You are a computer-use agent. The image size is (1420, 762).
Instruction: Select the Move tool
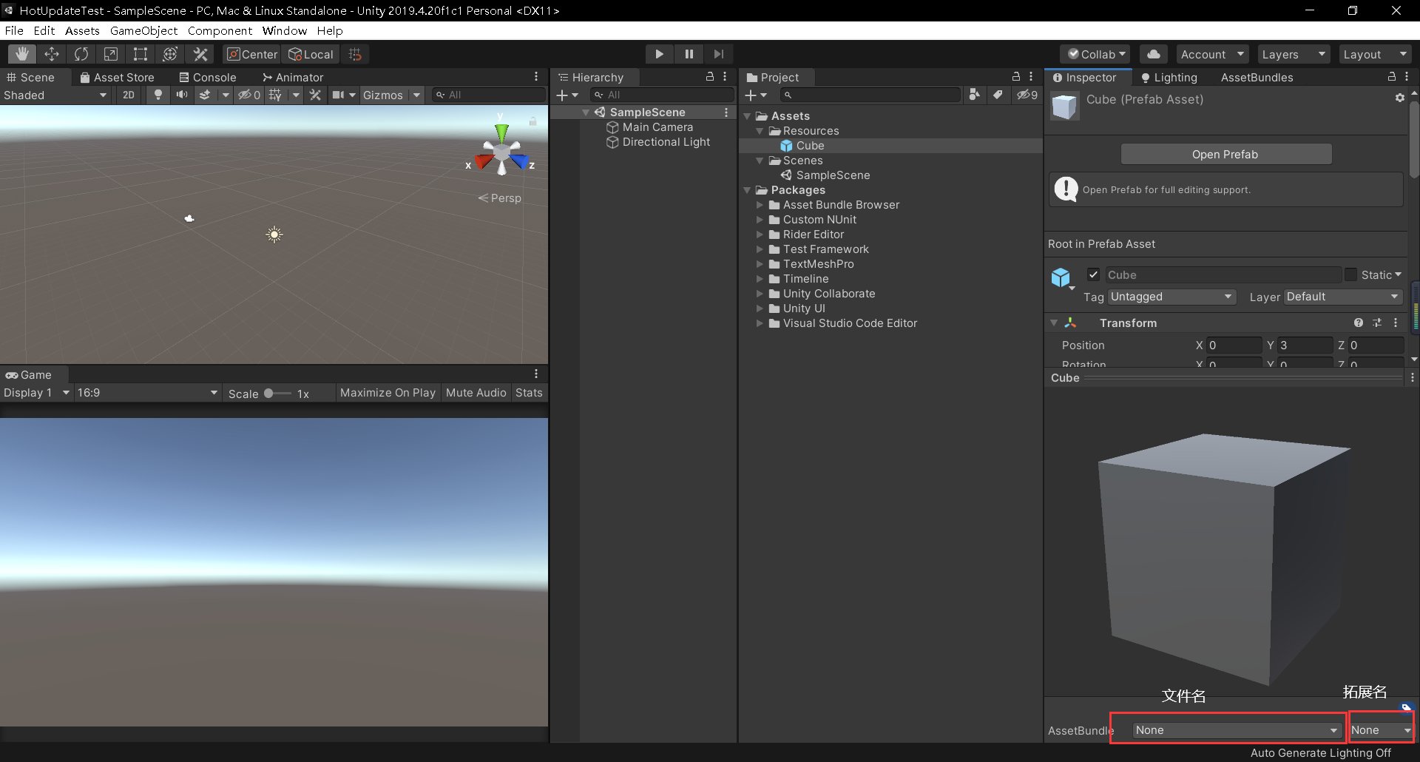pos(52,54)
